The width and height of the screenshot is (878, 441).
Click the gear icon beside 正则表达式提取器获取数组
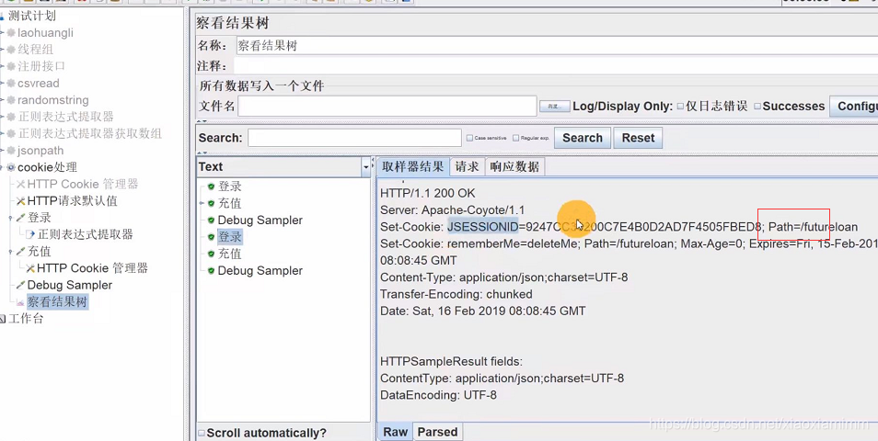click(11, 133)
